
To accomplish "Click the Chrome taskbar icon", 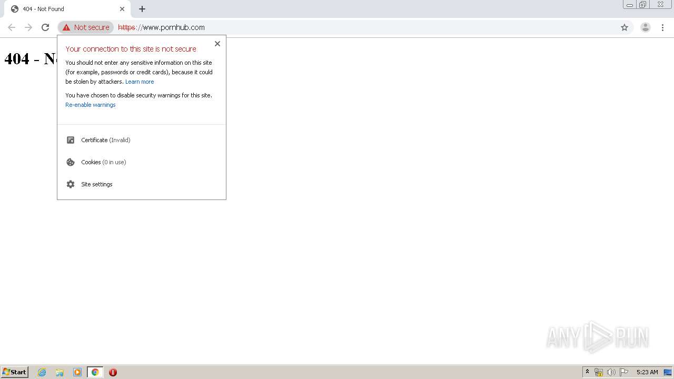I will point(95,372).
